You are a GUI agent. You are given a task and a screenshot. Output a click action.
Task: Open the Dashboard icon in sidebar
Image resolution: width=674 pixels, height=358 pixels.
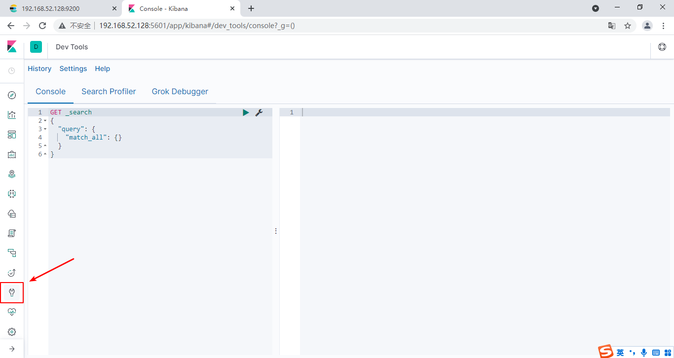coord(12,135)
